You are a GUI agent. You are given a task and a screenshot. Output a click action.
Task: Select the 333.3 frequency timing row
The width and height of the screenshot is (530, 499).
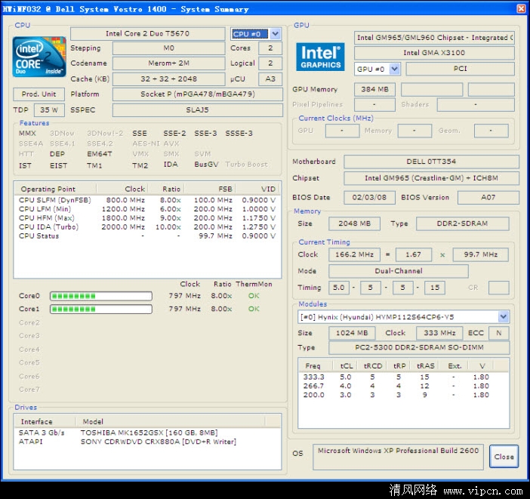[x=400, y=377]
